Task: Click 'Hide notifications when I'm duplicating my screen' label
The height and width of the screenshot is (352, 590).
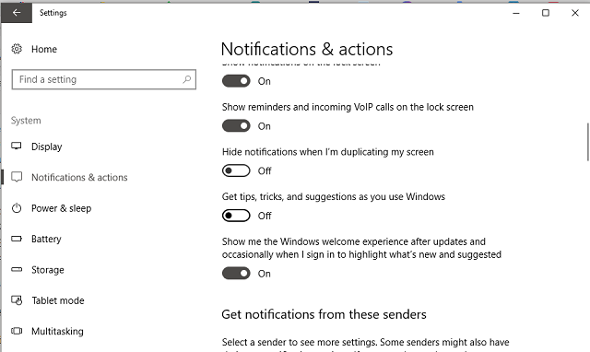Action: pyautogui.click(x=328, y=152)
